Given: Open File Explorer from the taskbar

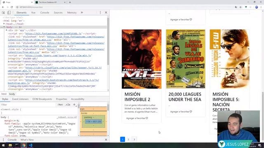Looking at the screenshot, I should (x=10, y=145).
